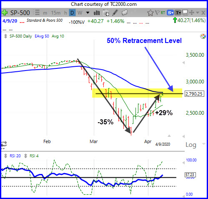208x199 pixels.
Task: Select the 15m timeframe
Action: click(56, 13)
